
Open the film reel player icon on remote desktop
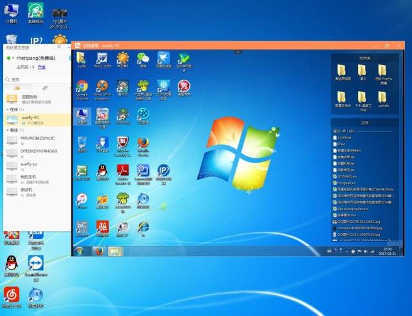143,116
